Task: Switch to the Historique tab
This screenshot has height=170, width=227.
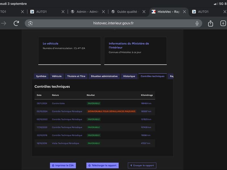Action: (x=129, y=76)
